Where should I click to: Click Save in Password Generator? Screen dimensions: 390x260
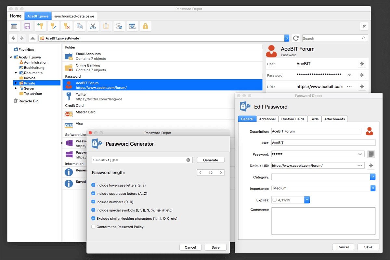215,247
